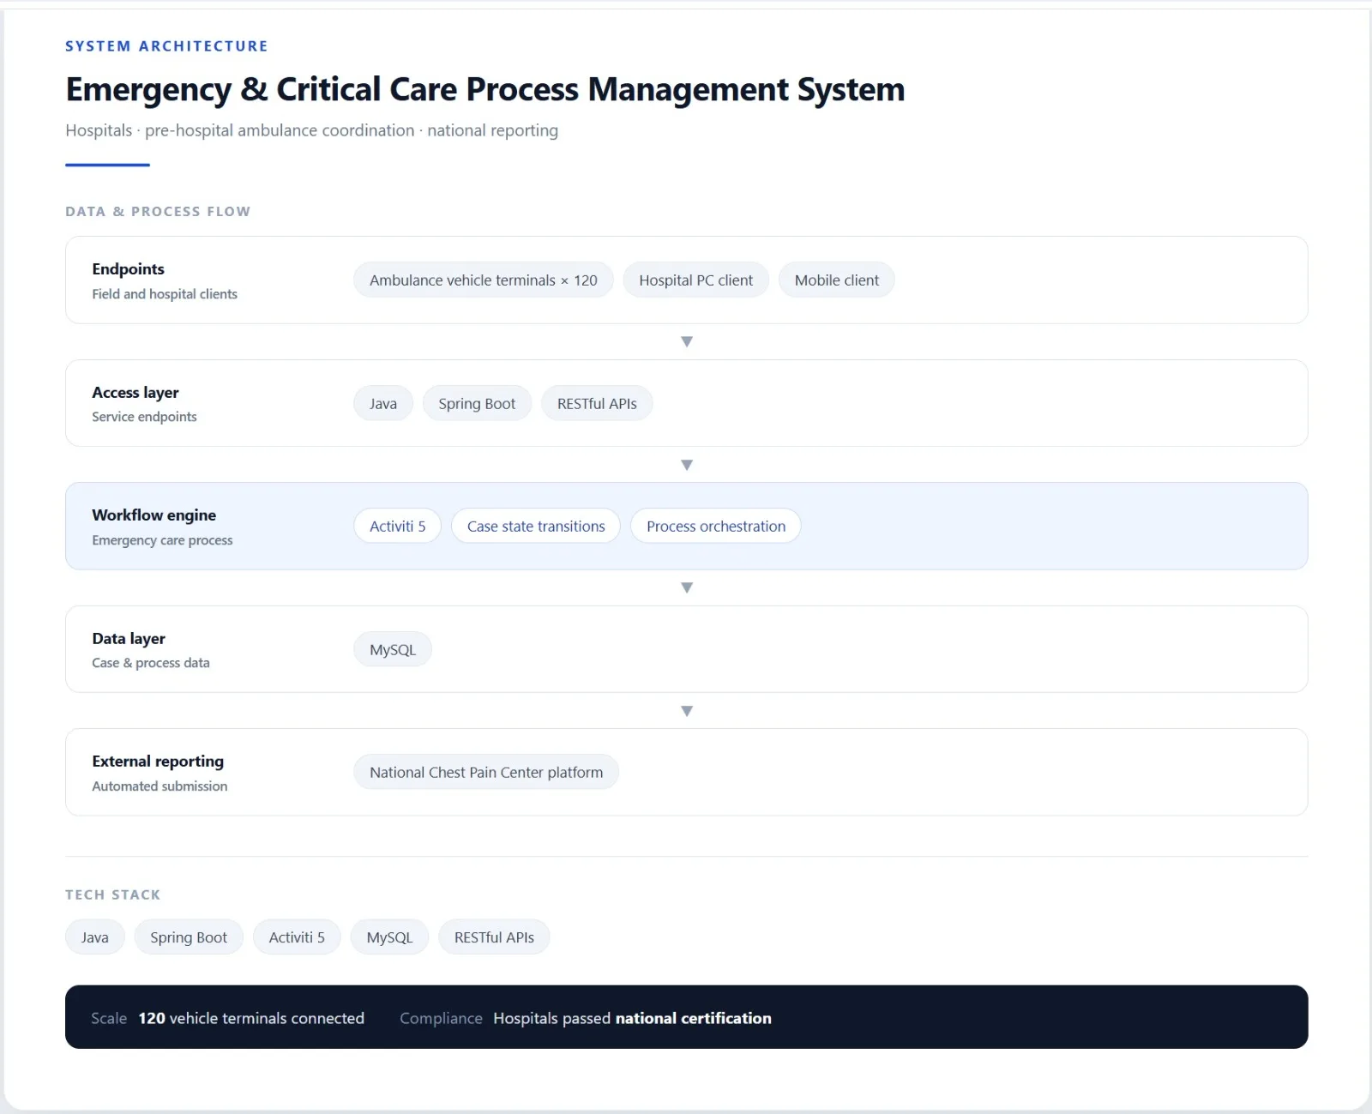Click national certification text in the footer bar
Image resolution: width=1372 pixels, height=1114 pixels.
coord(694,1018)
